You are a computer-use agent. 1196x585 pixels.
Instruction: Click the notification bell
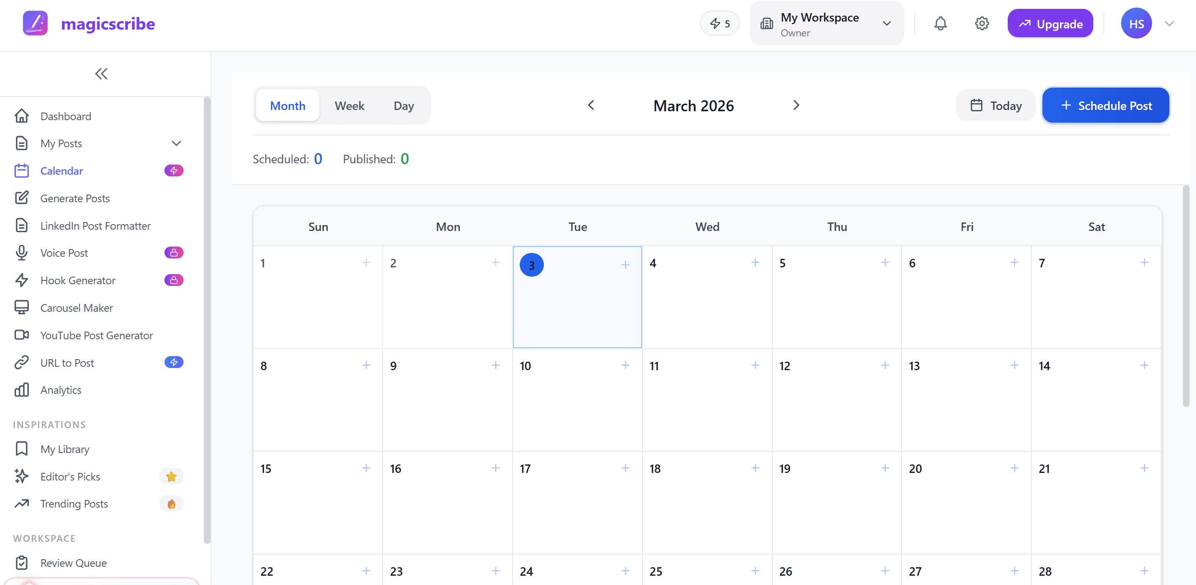point(940,23)
